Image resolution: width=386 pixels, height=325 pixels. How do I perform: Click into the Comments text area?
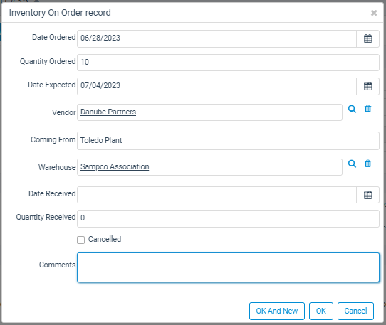pyautogui.click(x=228, y=267)
